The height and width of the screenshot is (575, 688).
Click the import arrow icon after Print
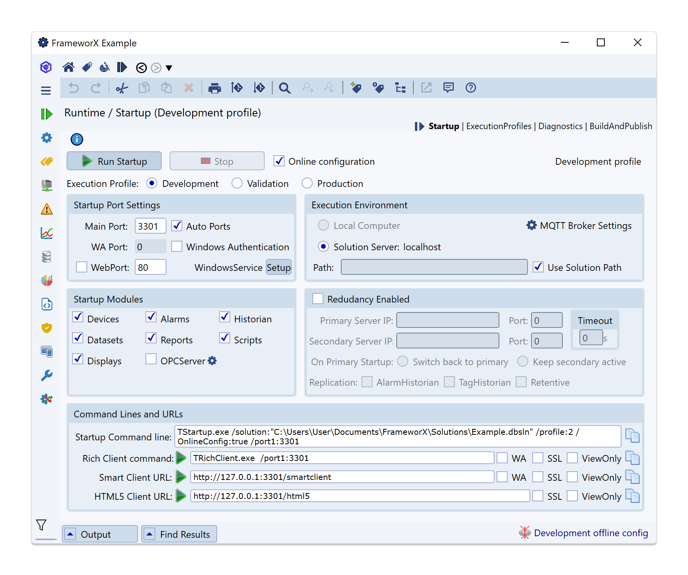[x=237, y=88]
